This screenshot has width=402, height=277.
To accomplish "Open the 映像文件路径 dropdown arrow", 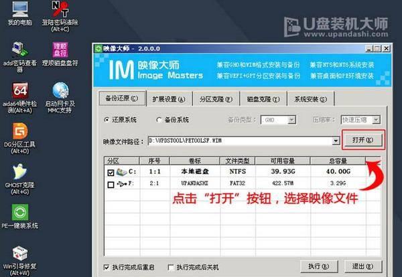I will pos(336,141).
